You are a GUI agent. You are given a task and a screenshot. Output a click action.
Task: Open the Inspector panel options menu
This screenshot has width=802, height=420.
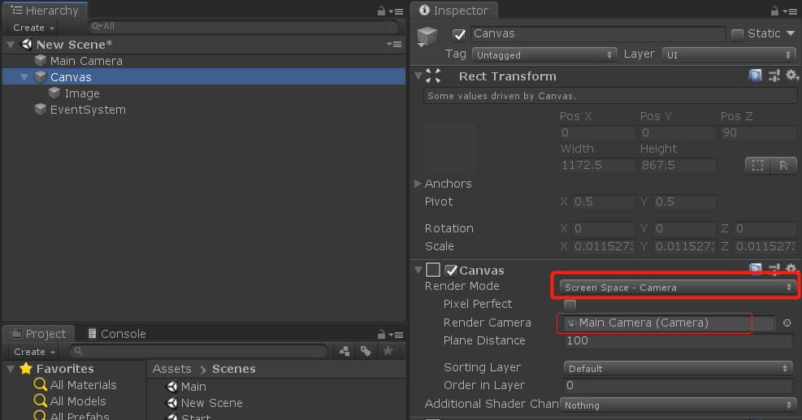(x=789, y=11)
